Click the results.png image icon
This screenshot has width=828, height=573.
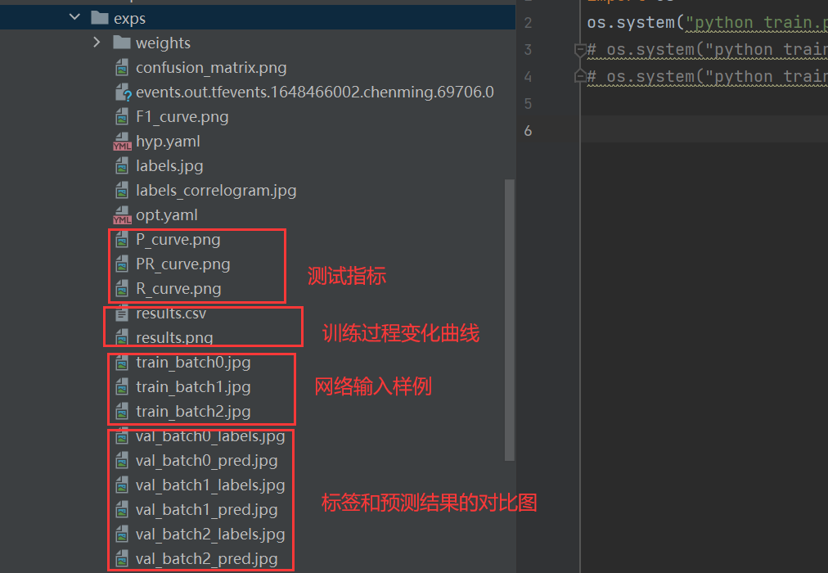[122, 337]
